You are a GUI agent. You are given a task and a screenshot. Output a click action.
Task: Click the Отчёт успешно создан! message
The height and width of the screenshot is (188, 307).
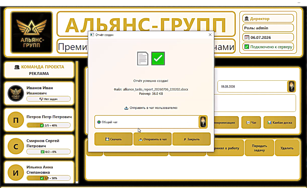(x=151, y=81)
